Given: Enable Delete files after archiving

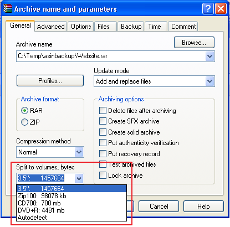Looking at the screenshot, I should pos(103,111).
